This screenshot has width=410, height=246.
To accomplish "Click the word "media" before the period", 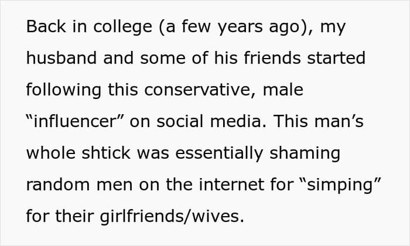I will click(235, 121).
